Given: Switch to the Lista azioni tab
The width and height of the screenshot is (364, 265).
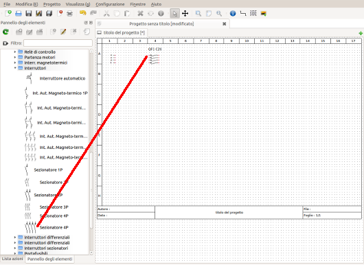Looking at the screenshot, I should coord(12,259).
